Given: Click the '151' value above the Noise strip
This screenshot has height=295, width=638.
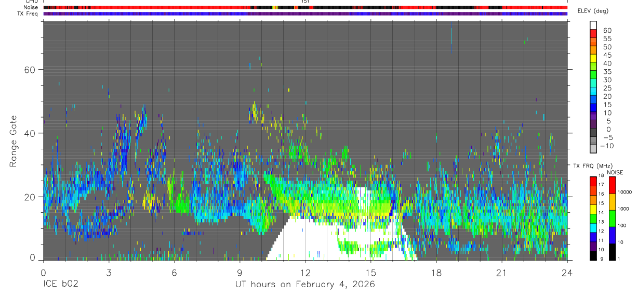Looking at the screenshot, I should pos(305,2).
